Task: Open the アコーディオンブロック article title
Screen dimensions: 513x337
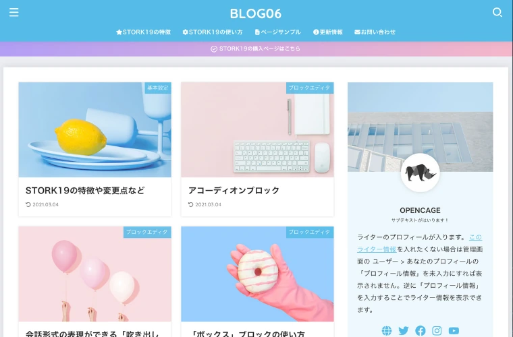Action: [x=234, y=190]
